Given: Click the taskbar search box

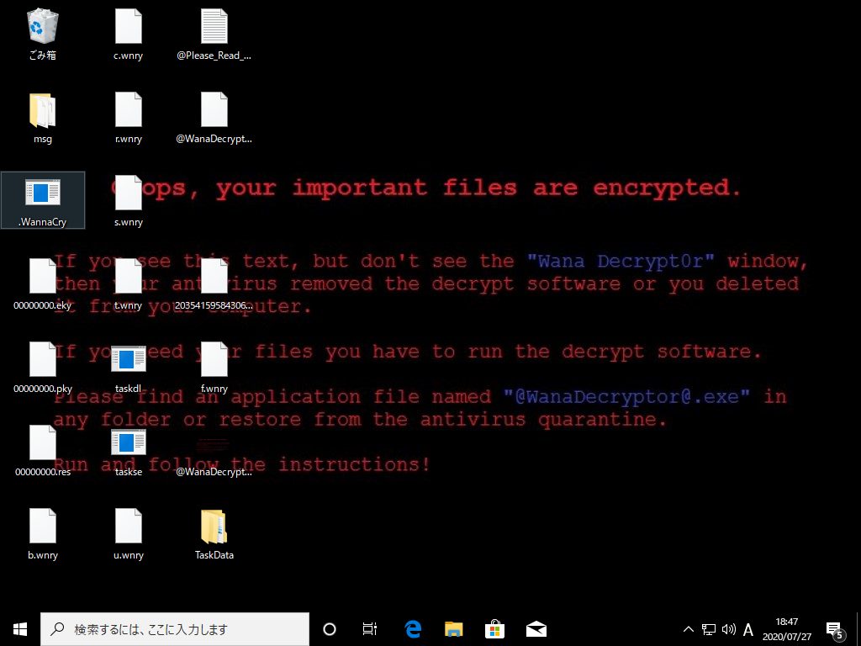Looking at the screenshot, I should 175,628.
